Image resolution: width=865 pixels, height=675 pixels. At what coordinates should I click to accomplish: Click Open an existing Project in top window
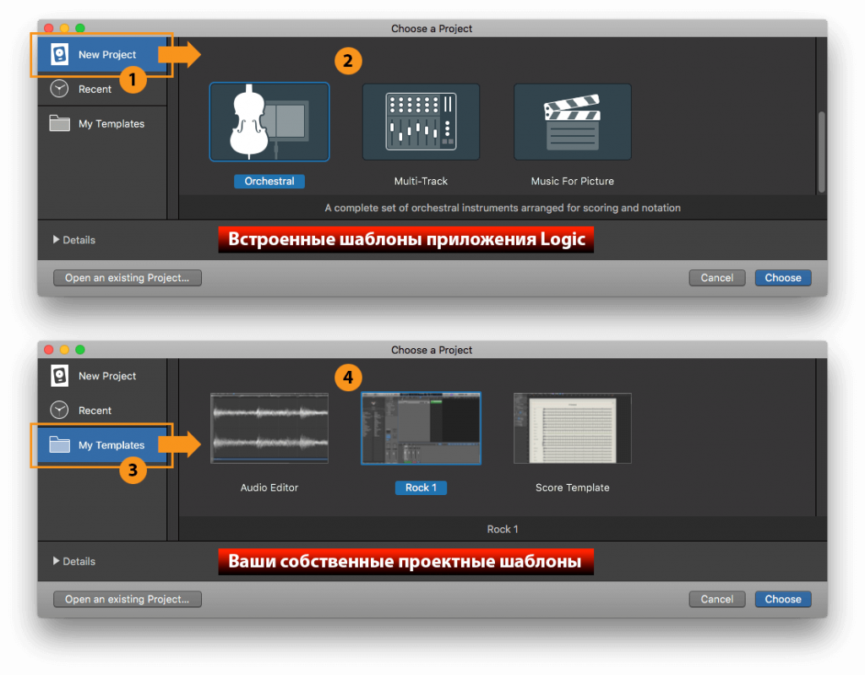tap(128, 278)
